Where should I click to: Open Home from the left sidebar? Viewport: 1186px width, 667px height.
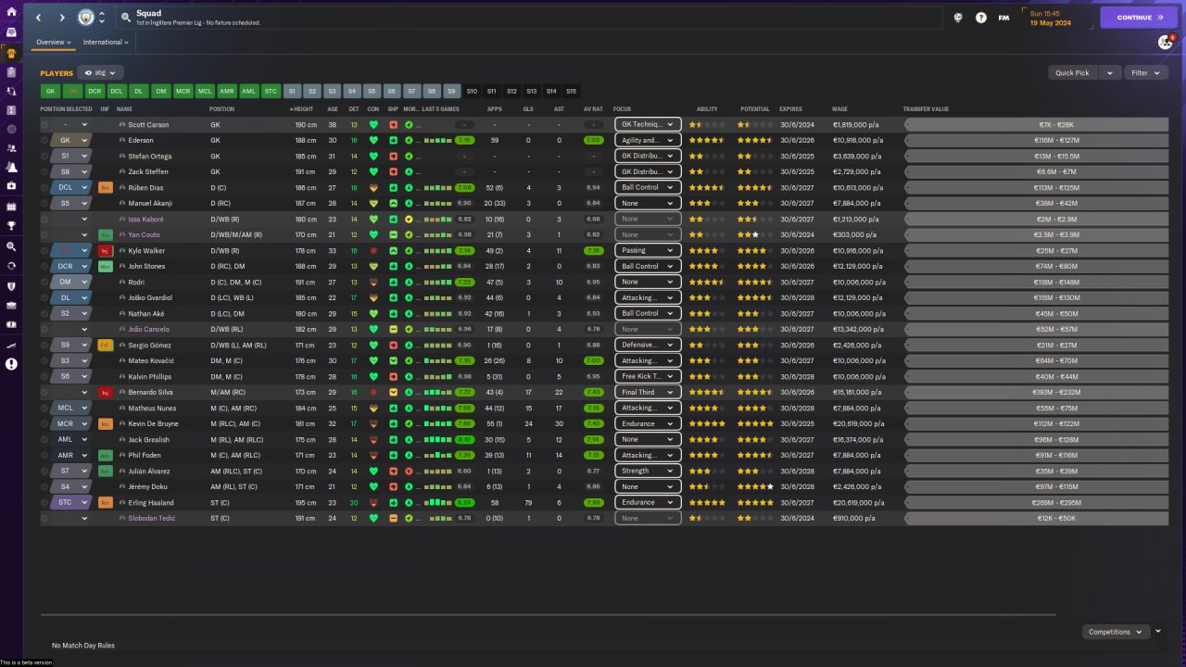tap(11, 12)
